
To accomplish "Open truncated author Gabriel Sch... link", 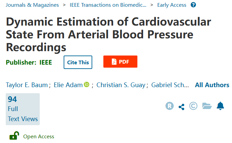I will pyautogui.click(x=170, y=85).
